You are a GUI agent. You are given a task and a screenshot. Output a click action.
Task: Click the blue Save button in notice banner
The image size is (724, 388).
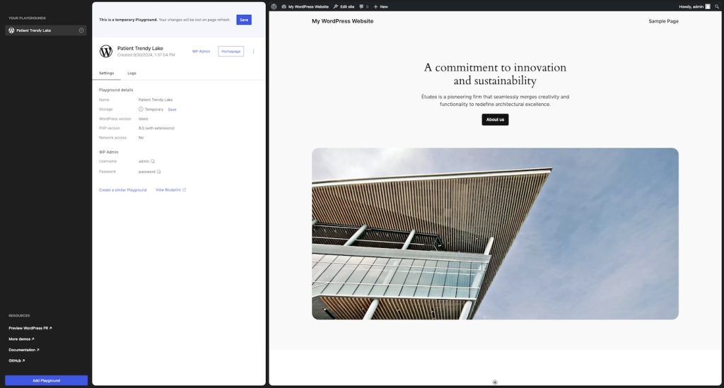244,20
